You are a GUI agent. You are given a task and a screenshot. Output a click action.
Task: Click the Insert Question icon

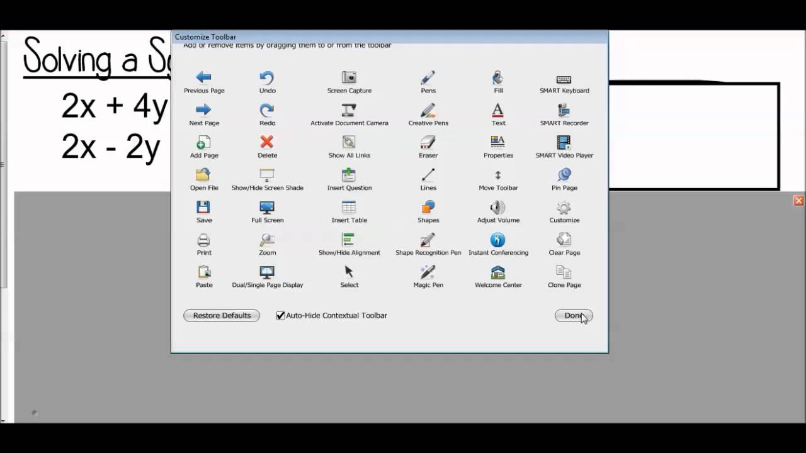[x=349, y=175]
